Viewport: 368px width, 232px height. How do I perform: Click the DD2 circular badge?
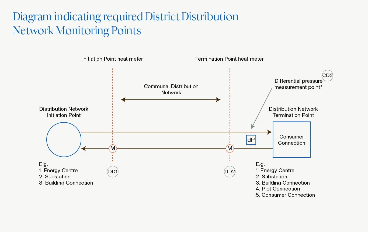[x=230, y=172]
